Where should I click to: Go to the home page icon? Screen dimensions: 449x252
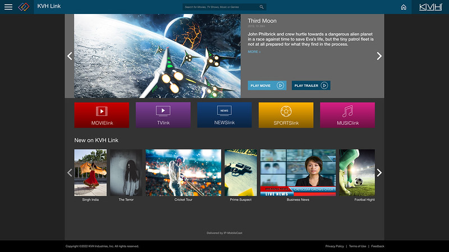(x=403, y=7)
